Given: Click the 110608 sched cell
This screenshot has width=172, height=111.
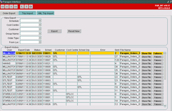Looking at the screenshot, I should 48,70.
